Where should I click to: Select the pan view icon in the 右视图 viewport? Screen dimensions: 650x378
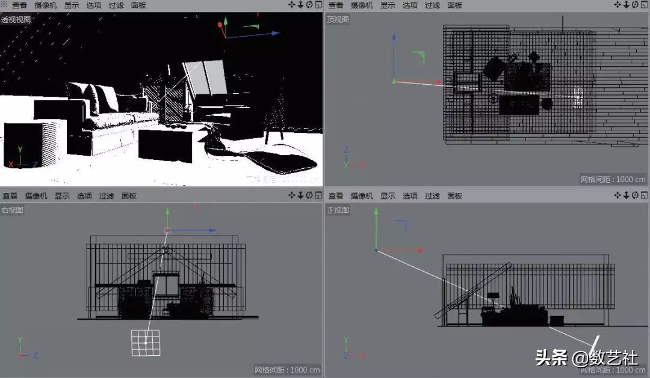(291, 195)
